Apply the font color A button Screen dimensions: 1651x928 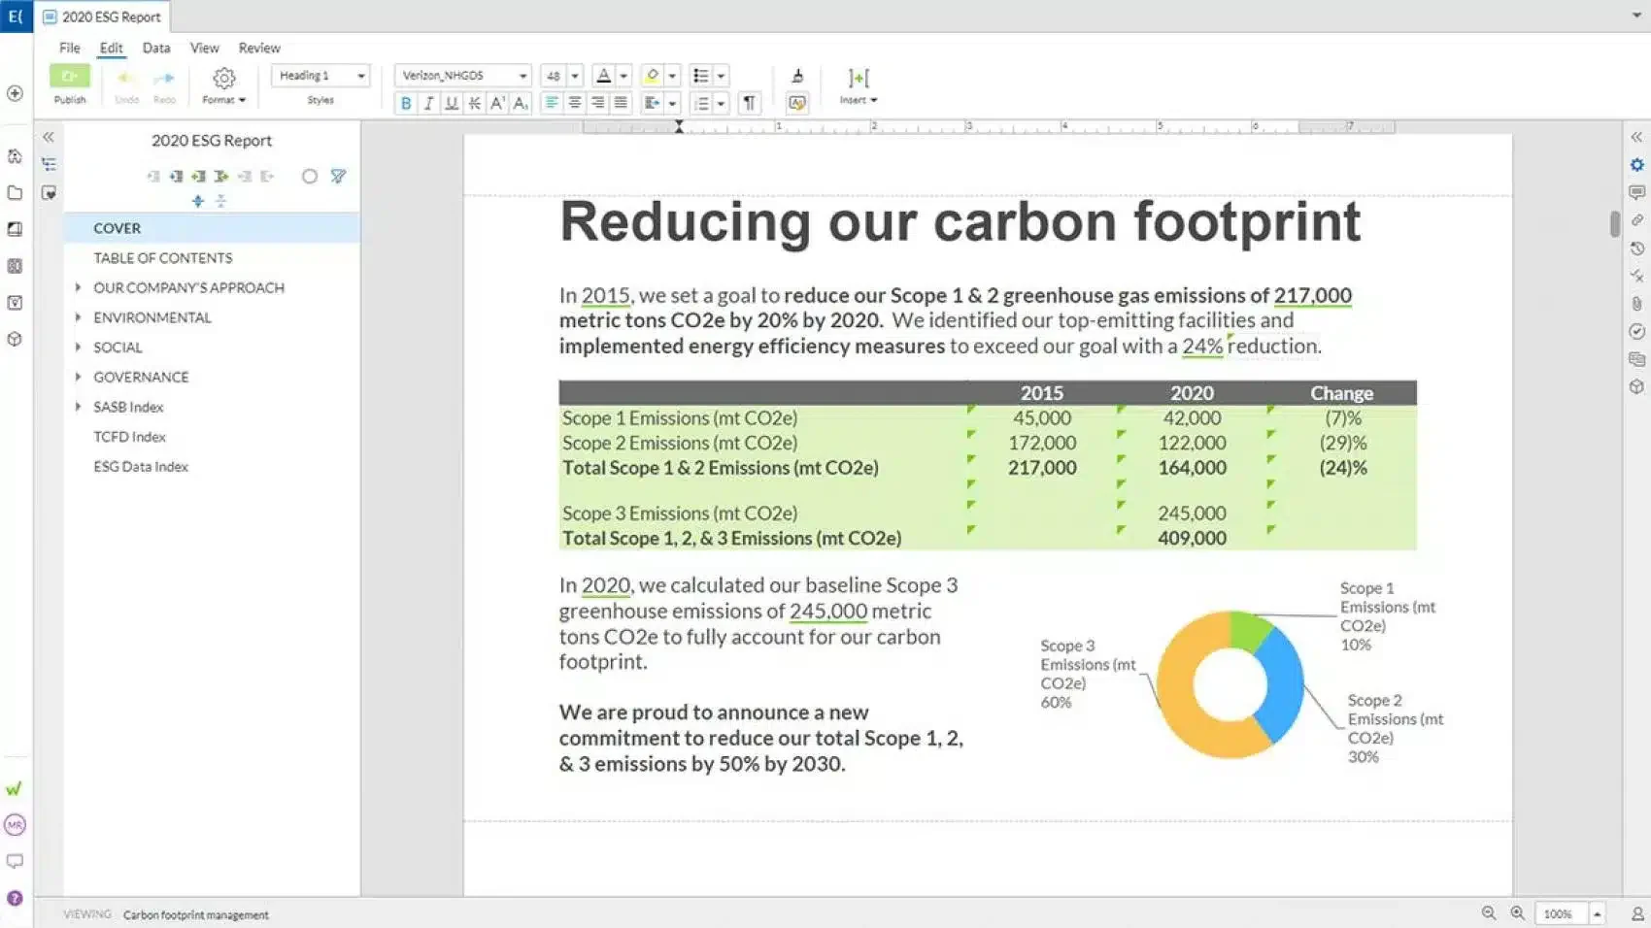[x=603, y=76]
